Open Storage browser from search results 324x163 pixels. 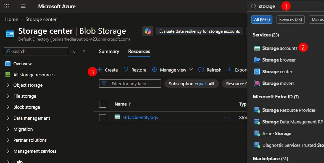pyautogui.click(x=279, y=60)
